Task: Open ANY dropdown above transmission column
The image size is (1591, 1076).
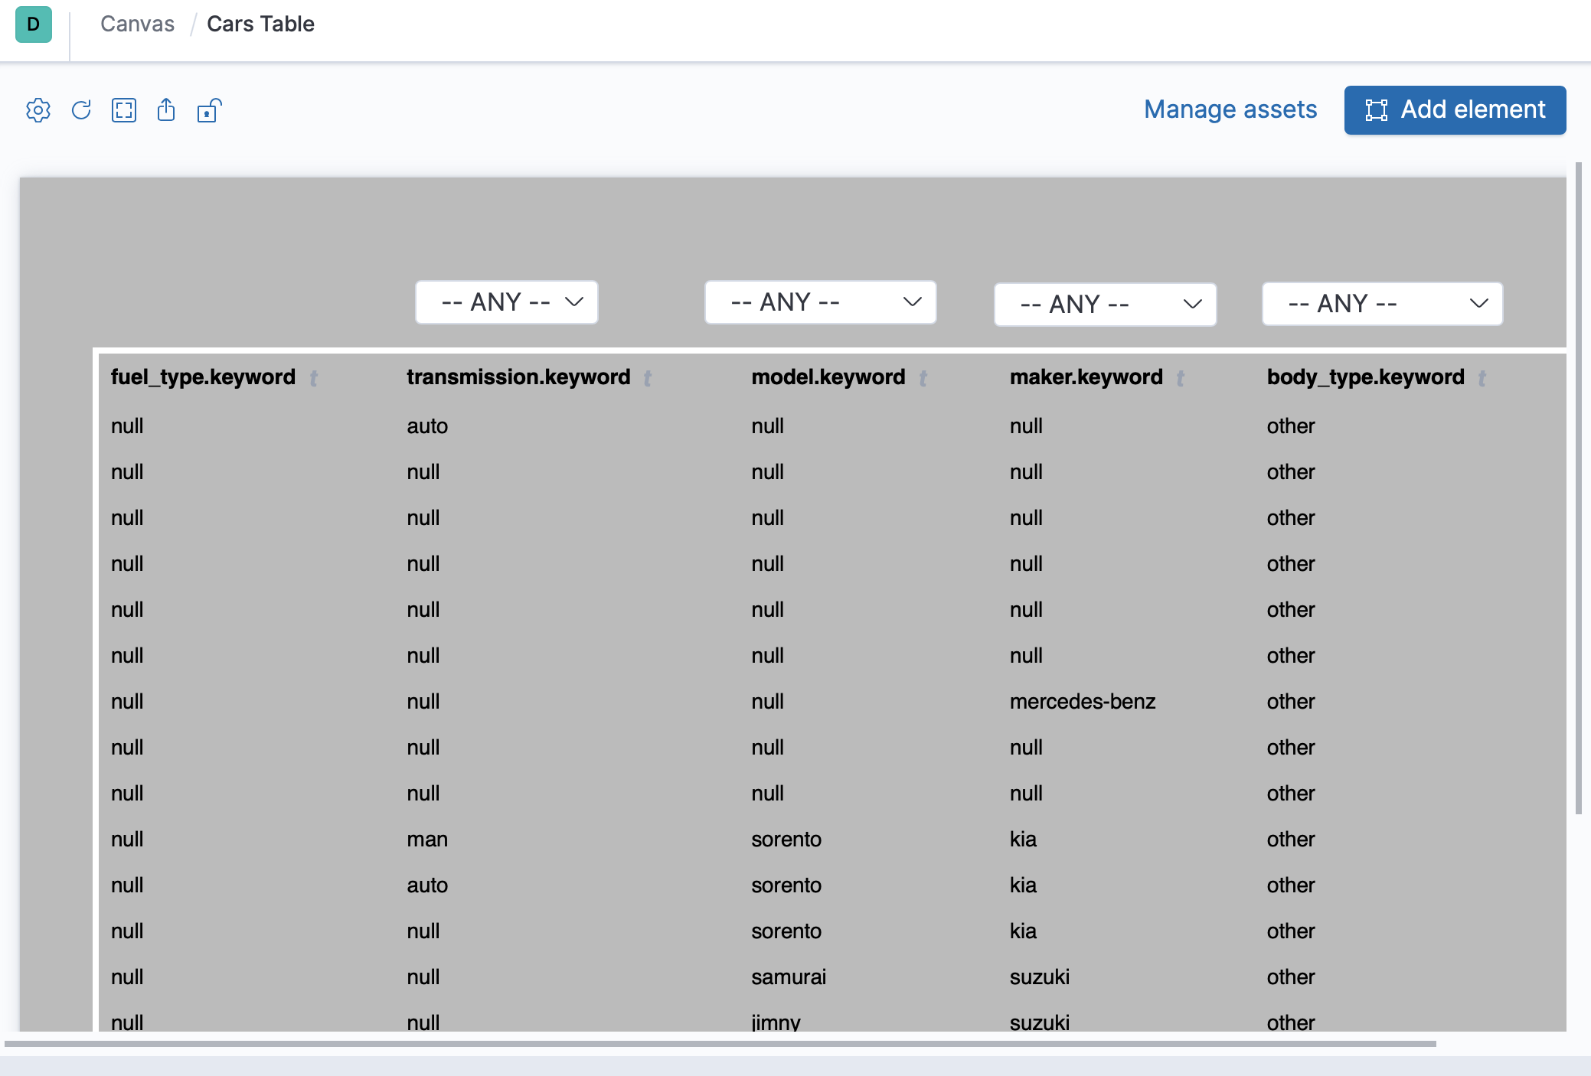Action: pyautogui.click(x=506, y=302)
